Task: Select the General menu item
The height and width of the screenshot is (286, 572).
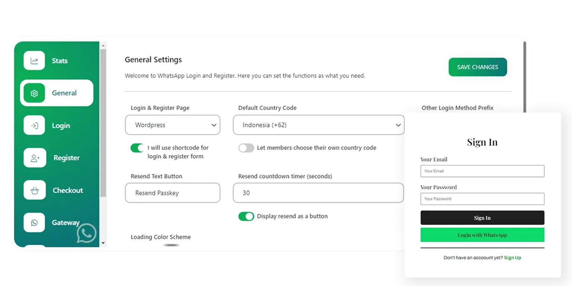Action: (x=57, y=93)
